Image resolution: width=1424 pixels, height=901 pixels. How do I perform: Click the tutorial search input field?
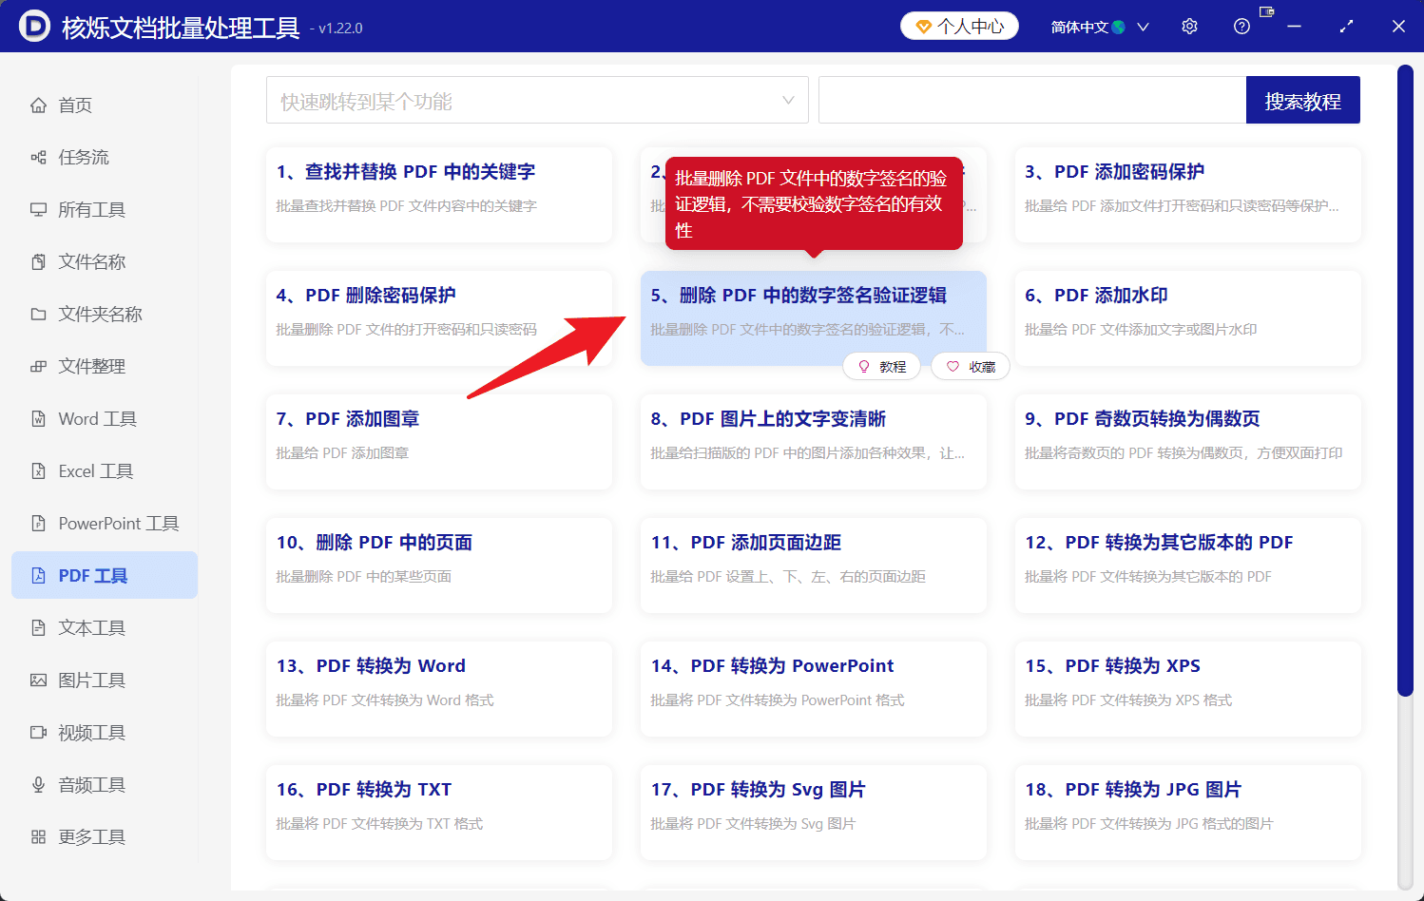(1031, 100)
